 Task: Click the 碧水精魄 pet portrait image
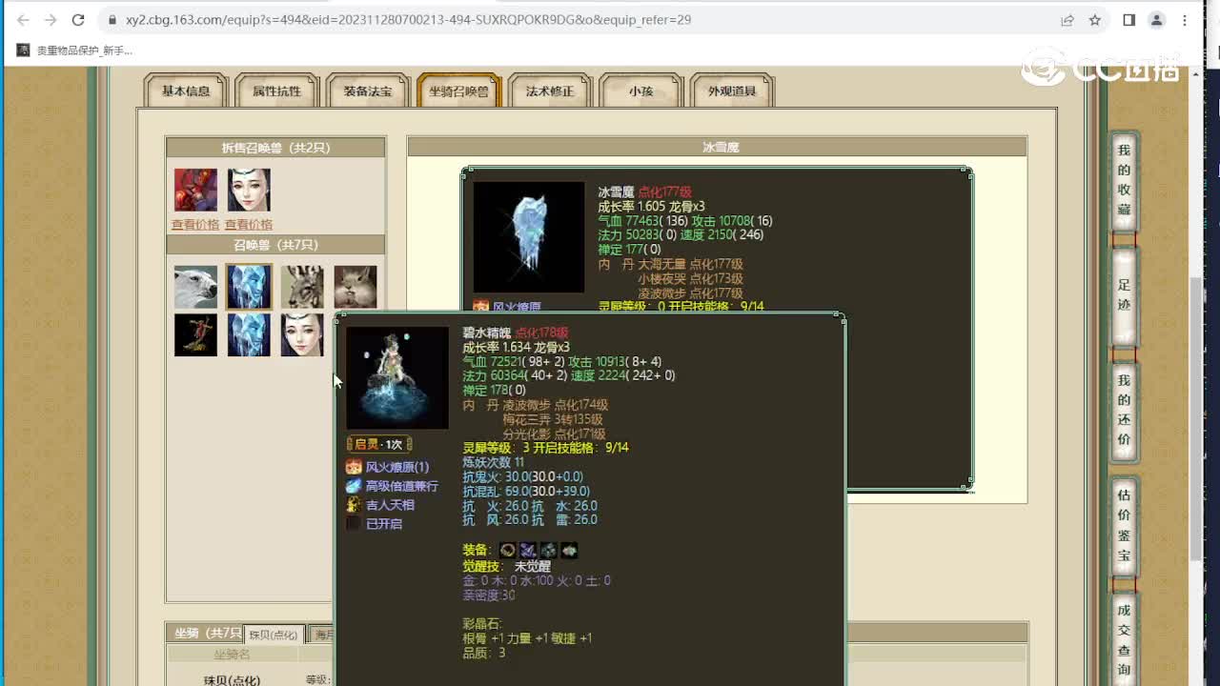397,378
